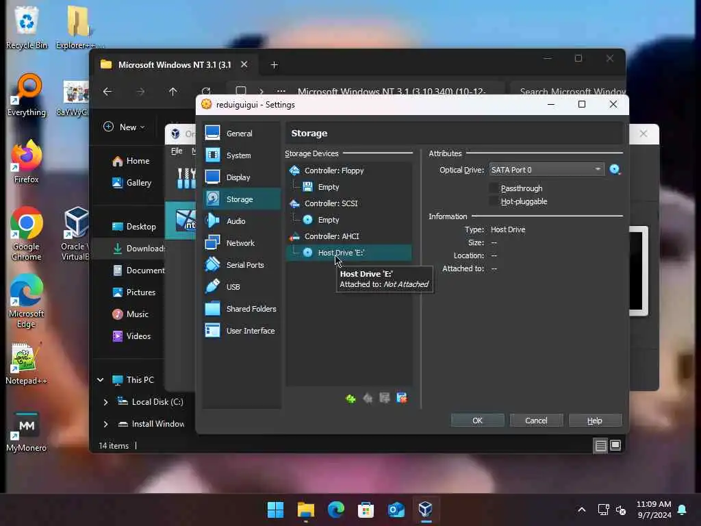
Task: Switch Explorer to details view icon
Action: [601, 445]
